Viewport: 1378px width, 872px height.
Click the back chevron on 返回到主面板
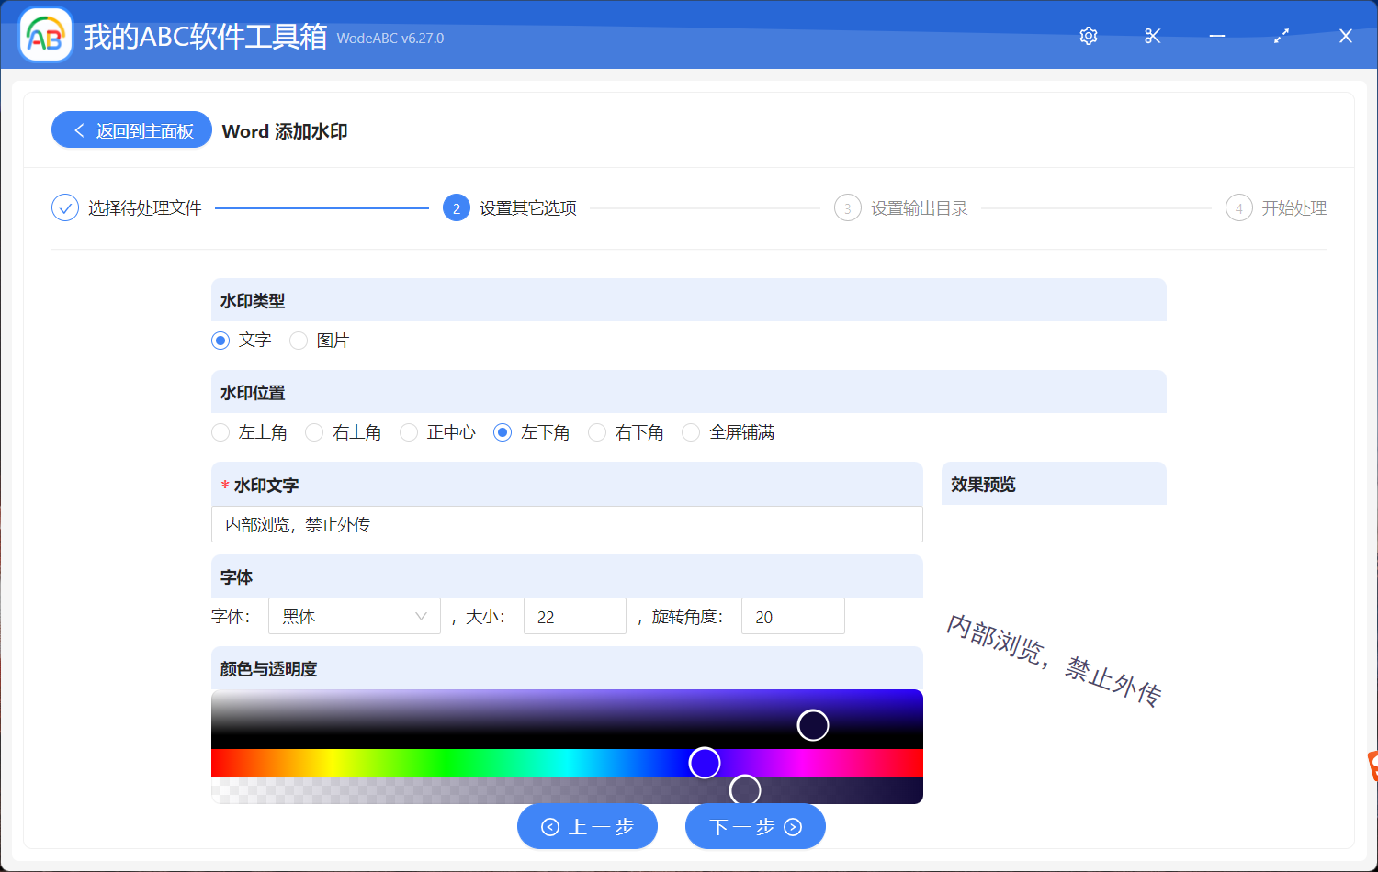(78, 129)
